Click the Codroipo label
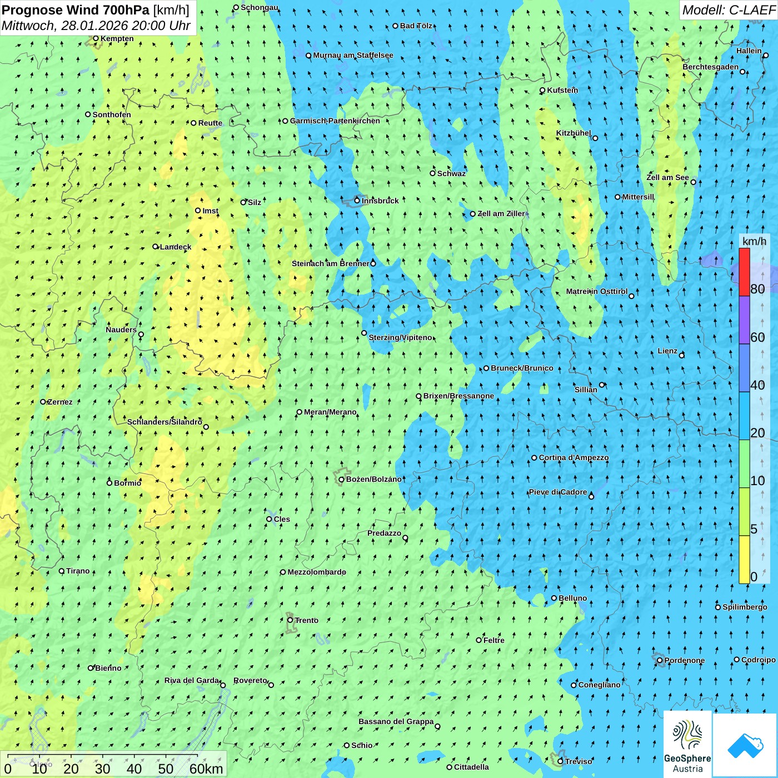The width and height of the screenshot is (778, 778). (759, 660)
